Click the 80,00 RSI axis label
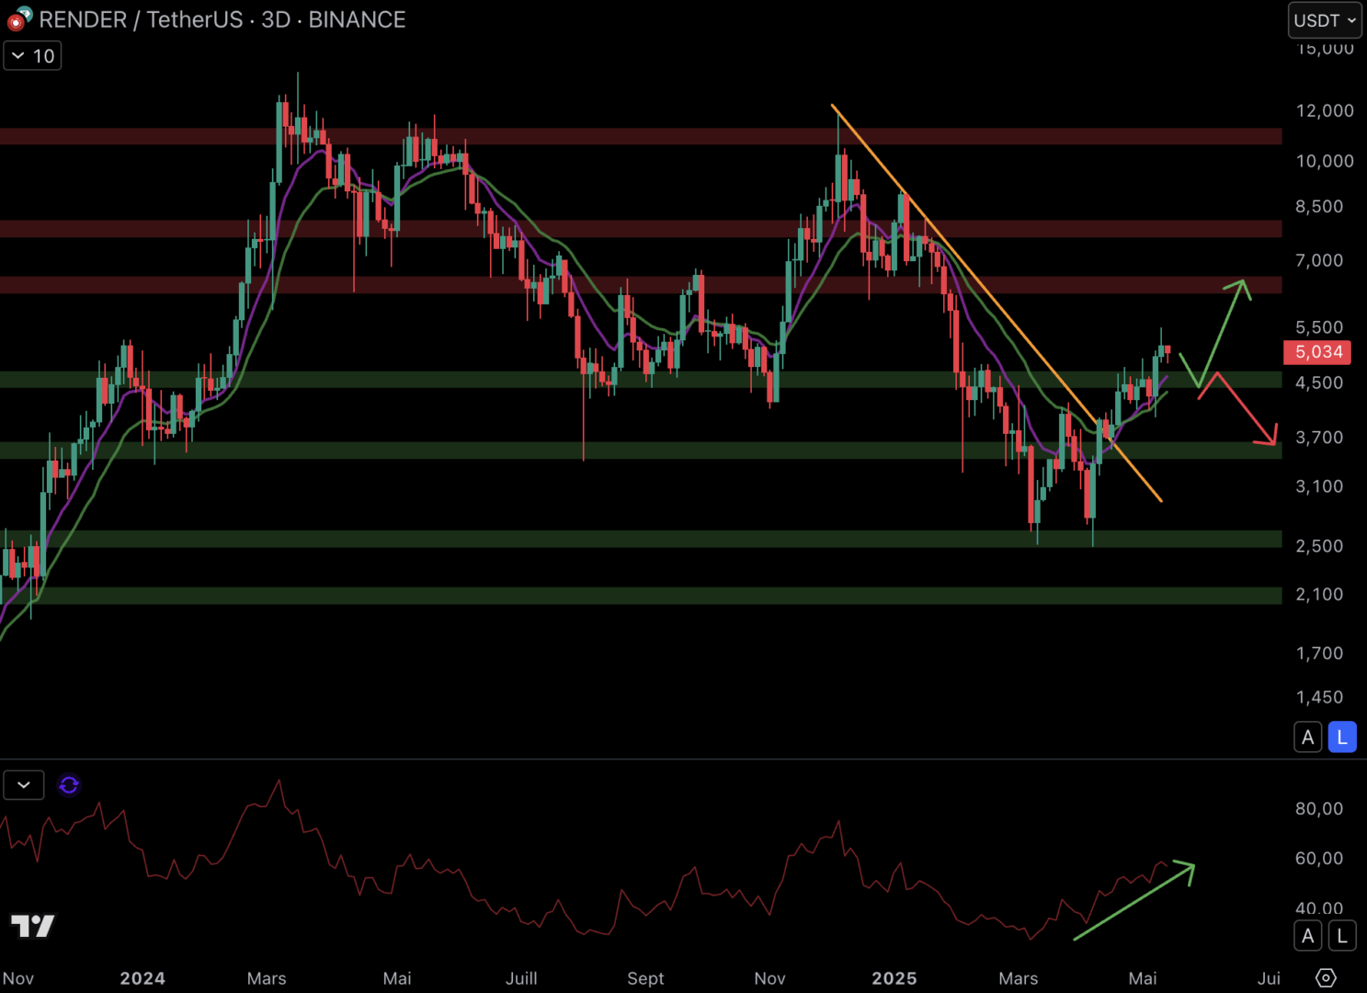 pos(1319,809)
